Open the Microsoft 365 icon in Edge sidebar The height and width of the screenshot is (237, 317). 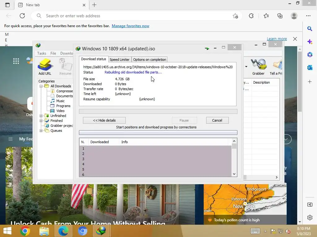click(310, 55)
